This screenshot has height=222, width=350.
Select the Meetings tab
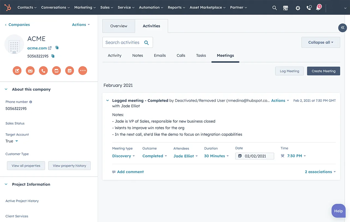225,55
